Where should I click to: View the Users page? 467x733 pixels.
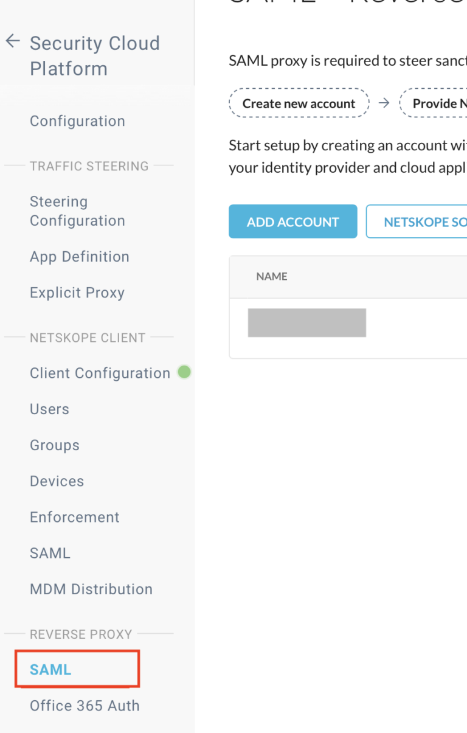coord(49,409)
